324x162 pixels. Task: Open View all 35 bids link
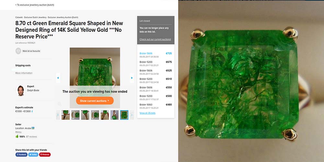click(147, 113)
